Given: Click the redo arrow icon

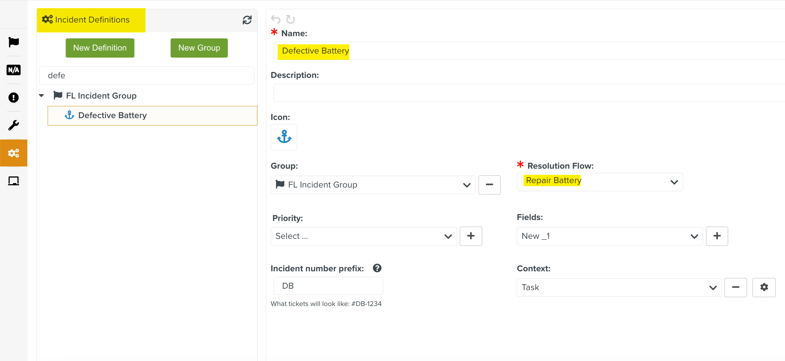Looking at the screenshot, I should 291,19.
